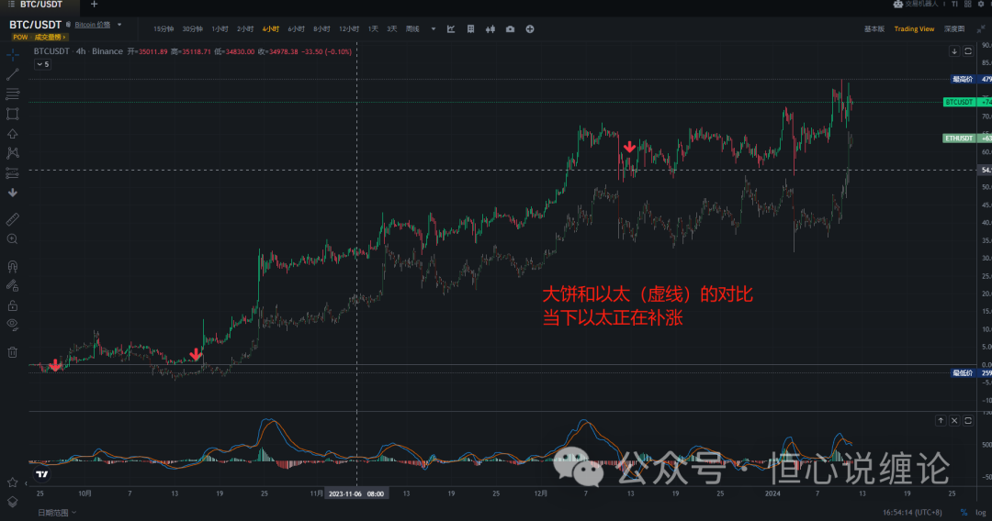Click the copy icon beside BTC/USDT title
This screenshot has width=992, height=521.
click(x=68, y=25)
